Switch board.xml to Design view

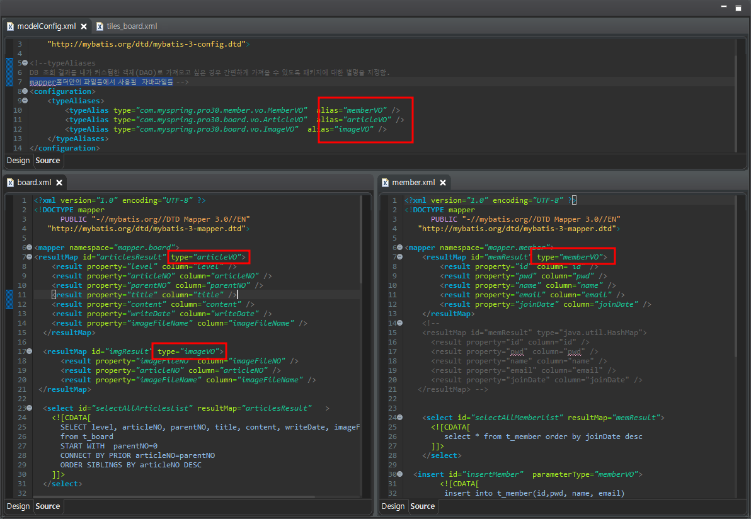(x=18, y=506)
